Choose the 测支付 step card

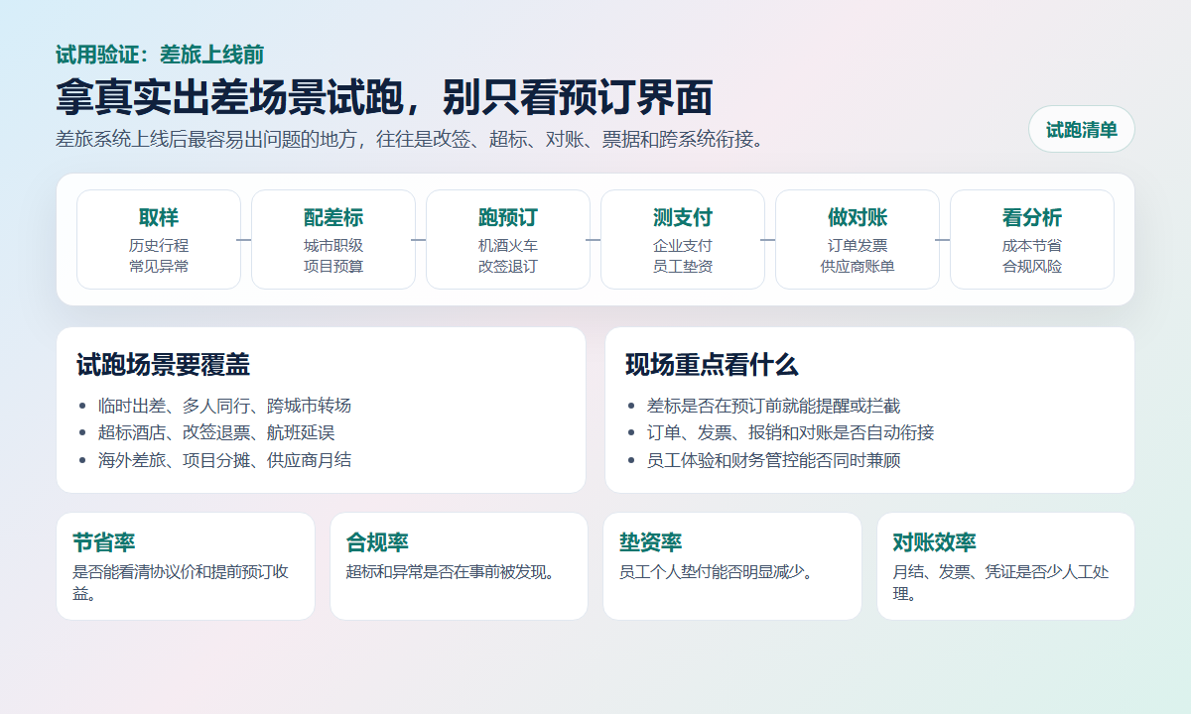pyautogui.click(x=683, y=240)
